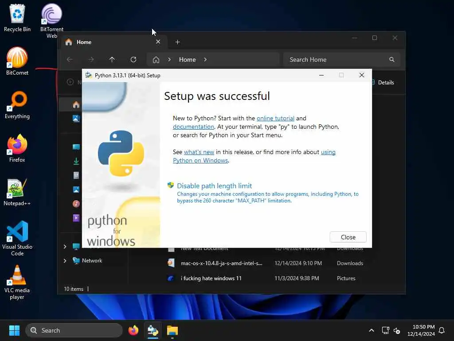Click the 11/3/2024 9:38 PM date cell
This screenshot has height=341, width=454.
tap(297, 278)
